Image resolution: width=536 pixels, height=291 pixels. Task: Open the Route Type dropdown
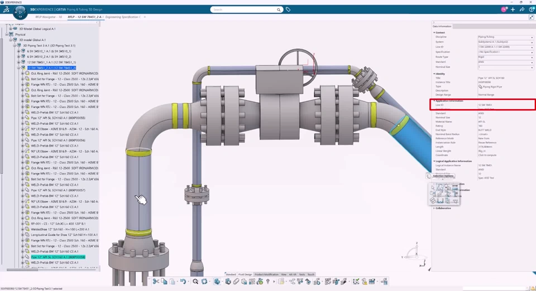point(505,57)
